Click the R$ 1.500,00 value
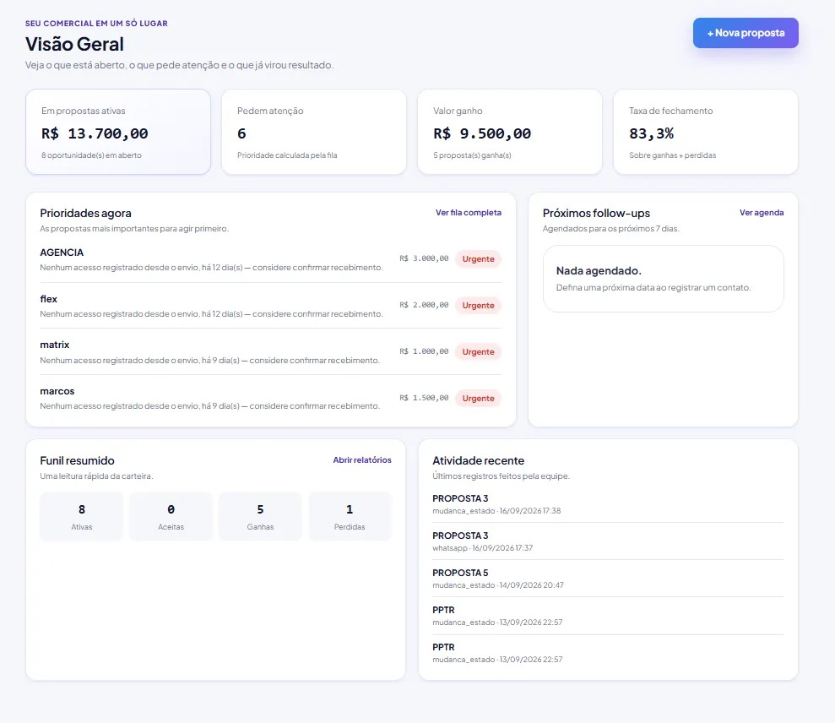 424,398
